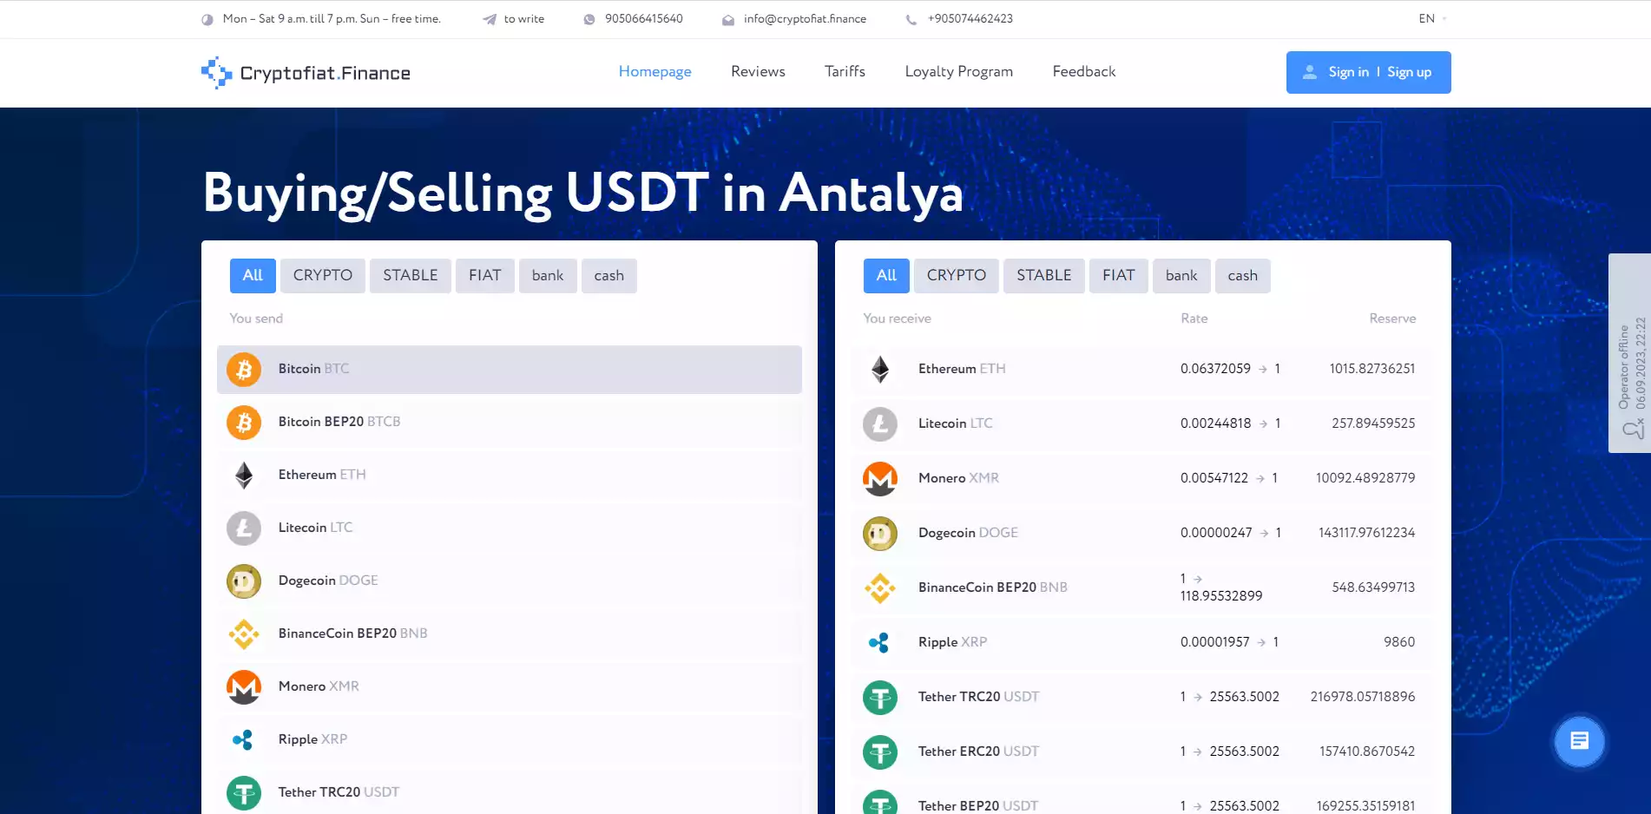Click the Tether TRC20 icon in send list
Screen dimensions: 1651x814
(x=244, y=793)
